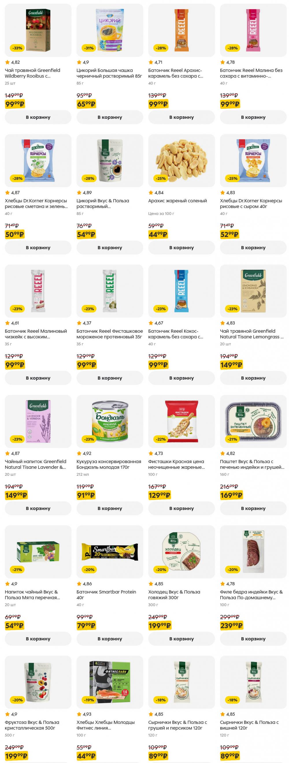Open Арахис жареный соленый product image

pos(181,161)
